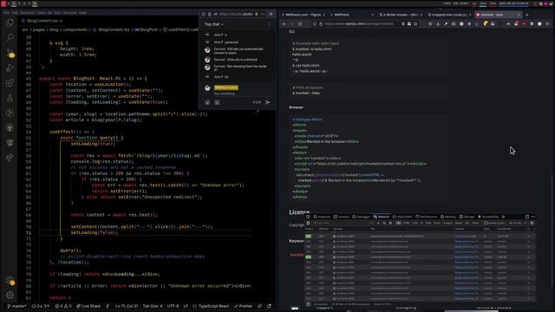Switch to the DevTools Console tab
The image size is (555, 312).
click(x=342, y=217)
